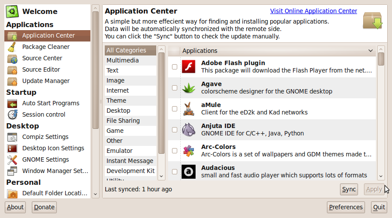Expand the Applications column header arrow
The width and height of the screenshot is (392, 218).
[x=371, y=51]
